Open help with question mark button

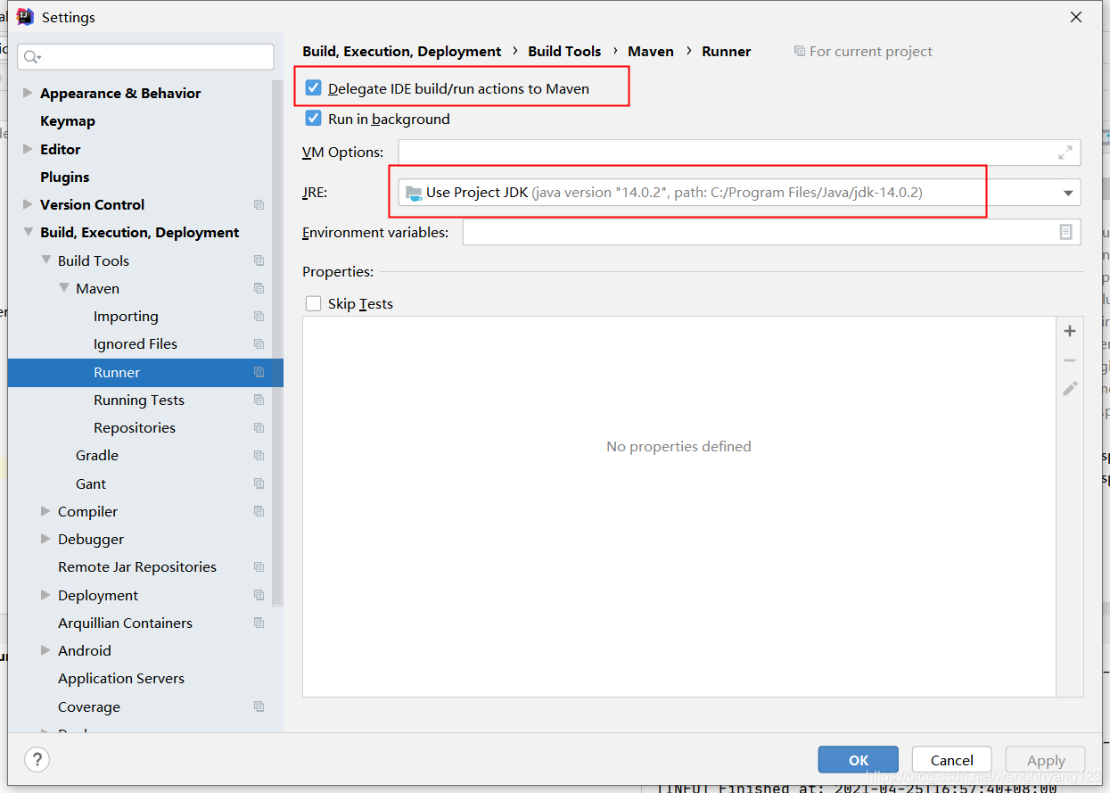(x=37, y=760)
